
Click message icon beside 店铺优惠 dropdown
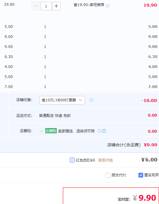(x=92, y=100)
